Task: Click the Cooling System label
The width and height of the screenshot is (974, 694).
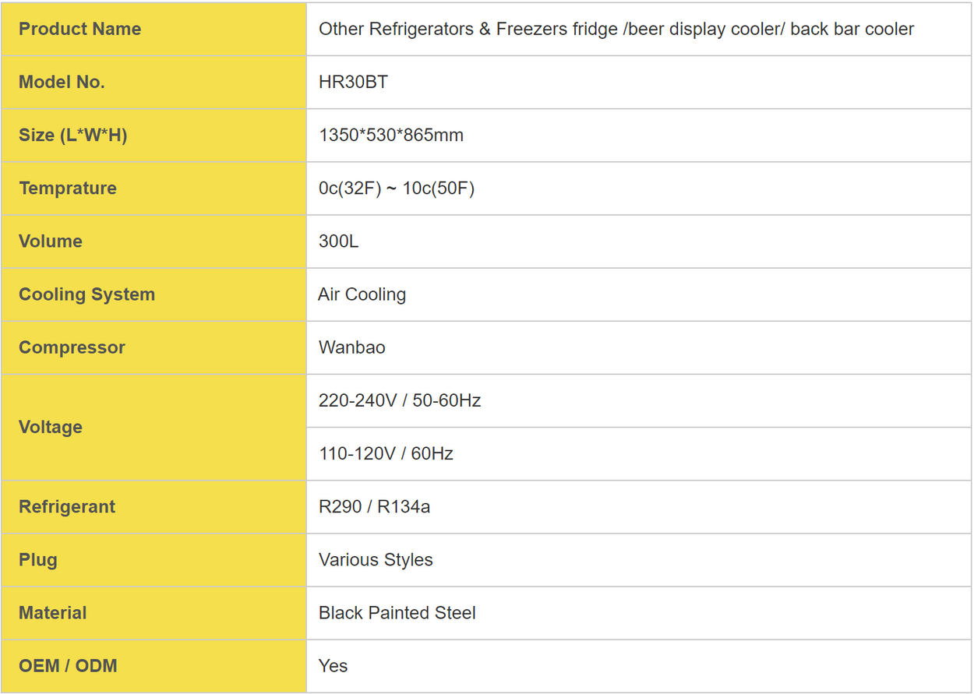Action: pos(86,294)
